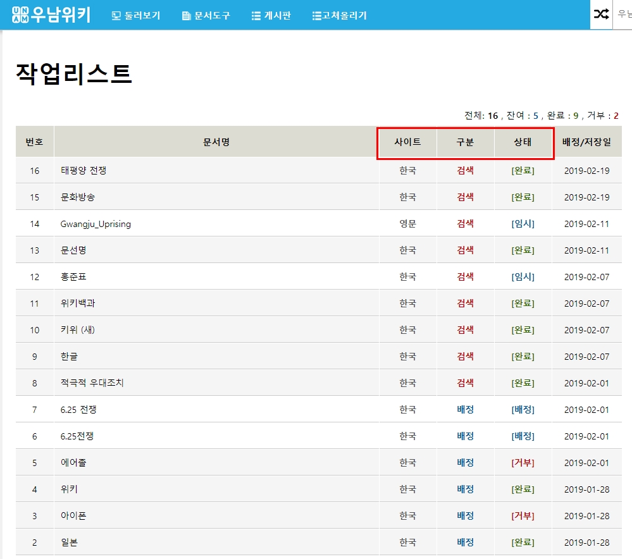
Task: Click [배정] status for 6.25 전쟁
Action: coord(523,410)
